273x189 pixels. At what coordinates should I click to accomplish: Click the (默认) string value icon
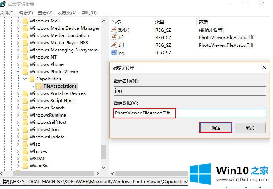(x=114, y=30)
